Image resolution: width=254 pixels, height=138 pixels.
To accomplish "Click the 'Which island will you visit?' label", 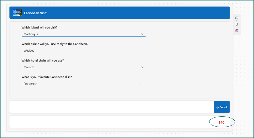I will pyautogui.click(x=39, y=27).
